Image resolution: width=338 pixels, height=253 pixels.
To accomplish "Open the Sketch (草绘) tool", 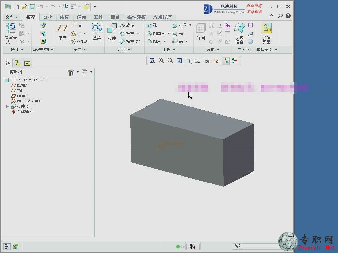I will click(97, 32).
